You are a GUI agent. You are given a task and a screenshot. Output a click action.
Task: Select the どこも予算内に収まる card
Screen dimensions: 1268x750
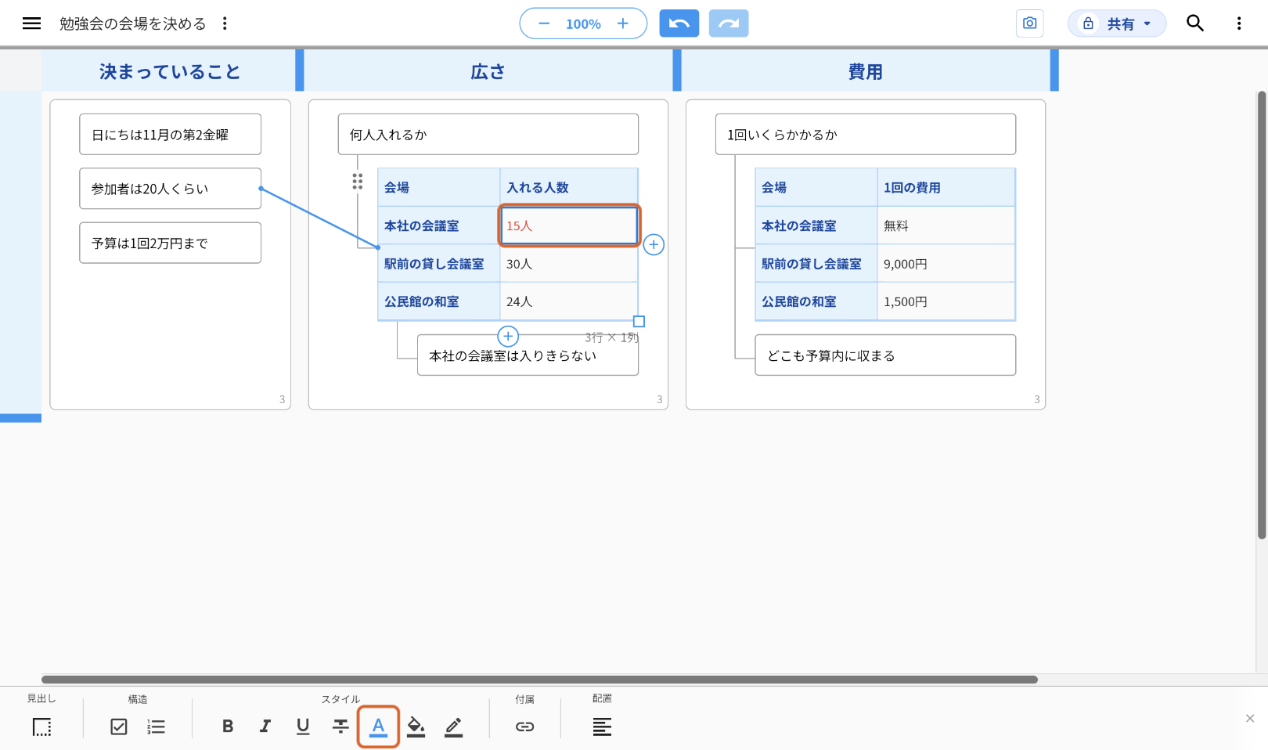tap(885, 355)
